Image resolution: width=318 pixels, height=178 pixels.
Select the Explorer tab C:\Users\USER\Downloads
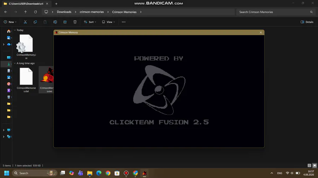(26, 4)
